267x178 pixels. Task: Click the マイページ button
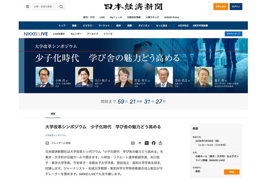233,34
